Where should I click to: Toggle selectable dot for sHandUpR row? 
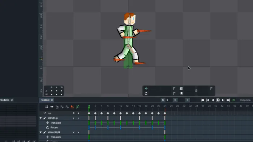[78, 132]
